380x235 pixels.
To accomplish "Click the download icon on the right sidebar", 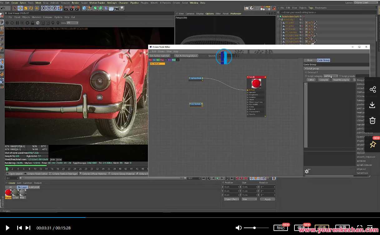I will pos(373,105).
